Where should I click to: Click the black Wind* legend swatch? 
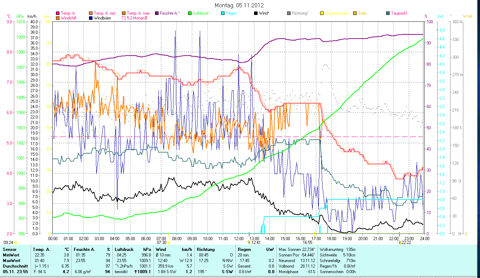click(256, 13)
